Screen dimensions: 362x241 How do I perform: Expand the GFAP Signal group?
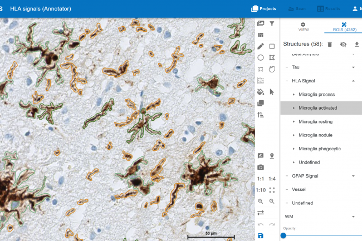click(353, 176)
